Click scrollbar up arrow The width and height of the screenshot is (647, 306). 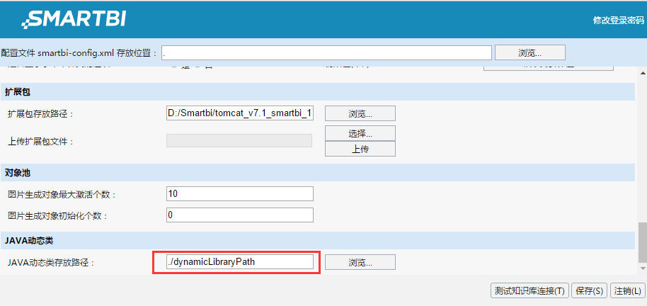[x=643, y=74]
